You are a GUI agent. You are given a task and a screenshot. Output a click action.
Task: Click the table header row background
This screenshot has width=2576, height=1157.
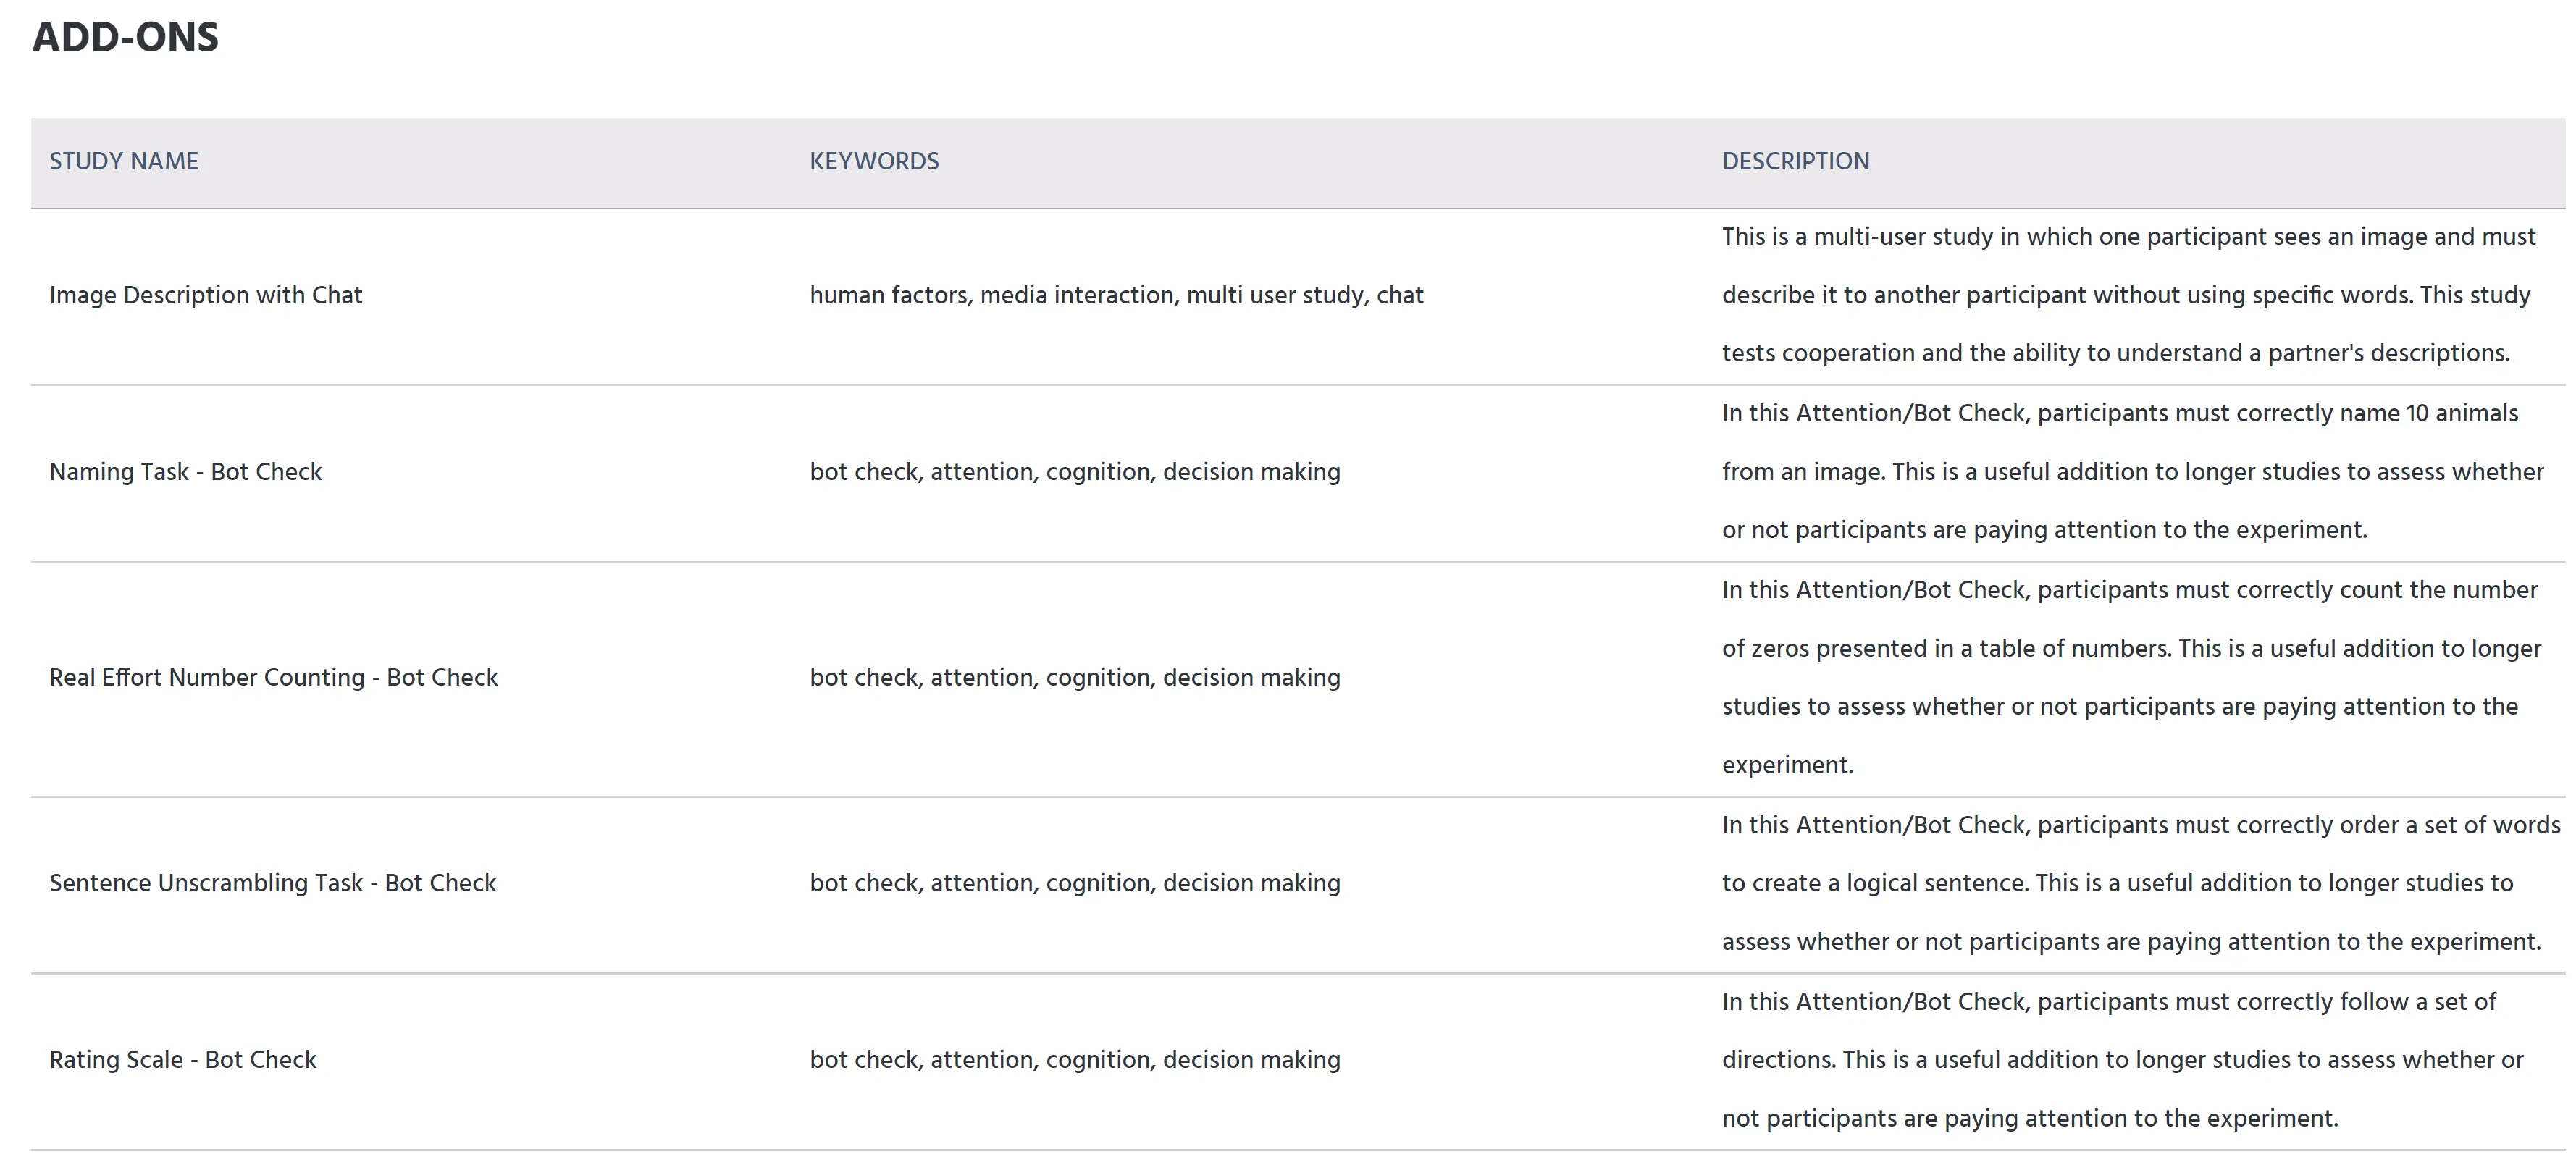1298,163
